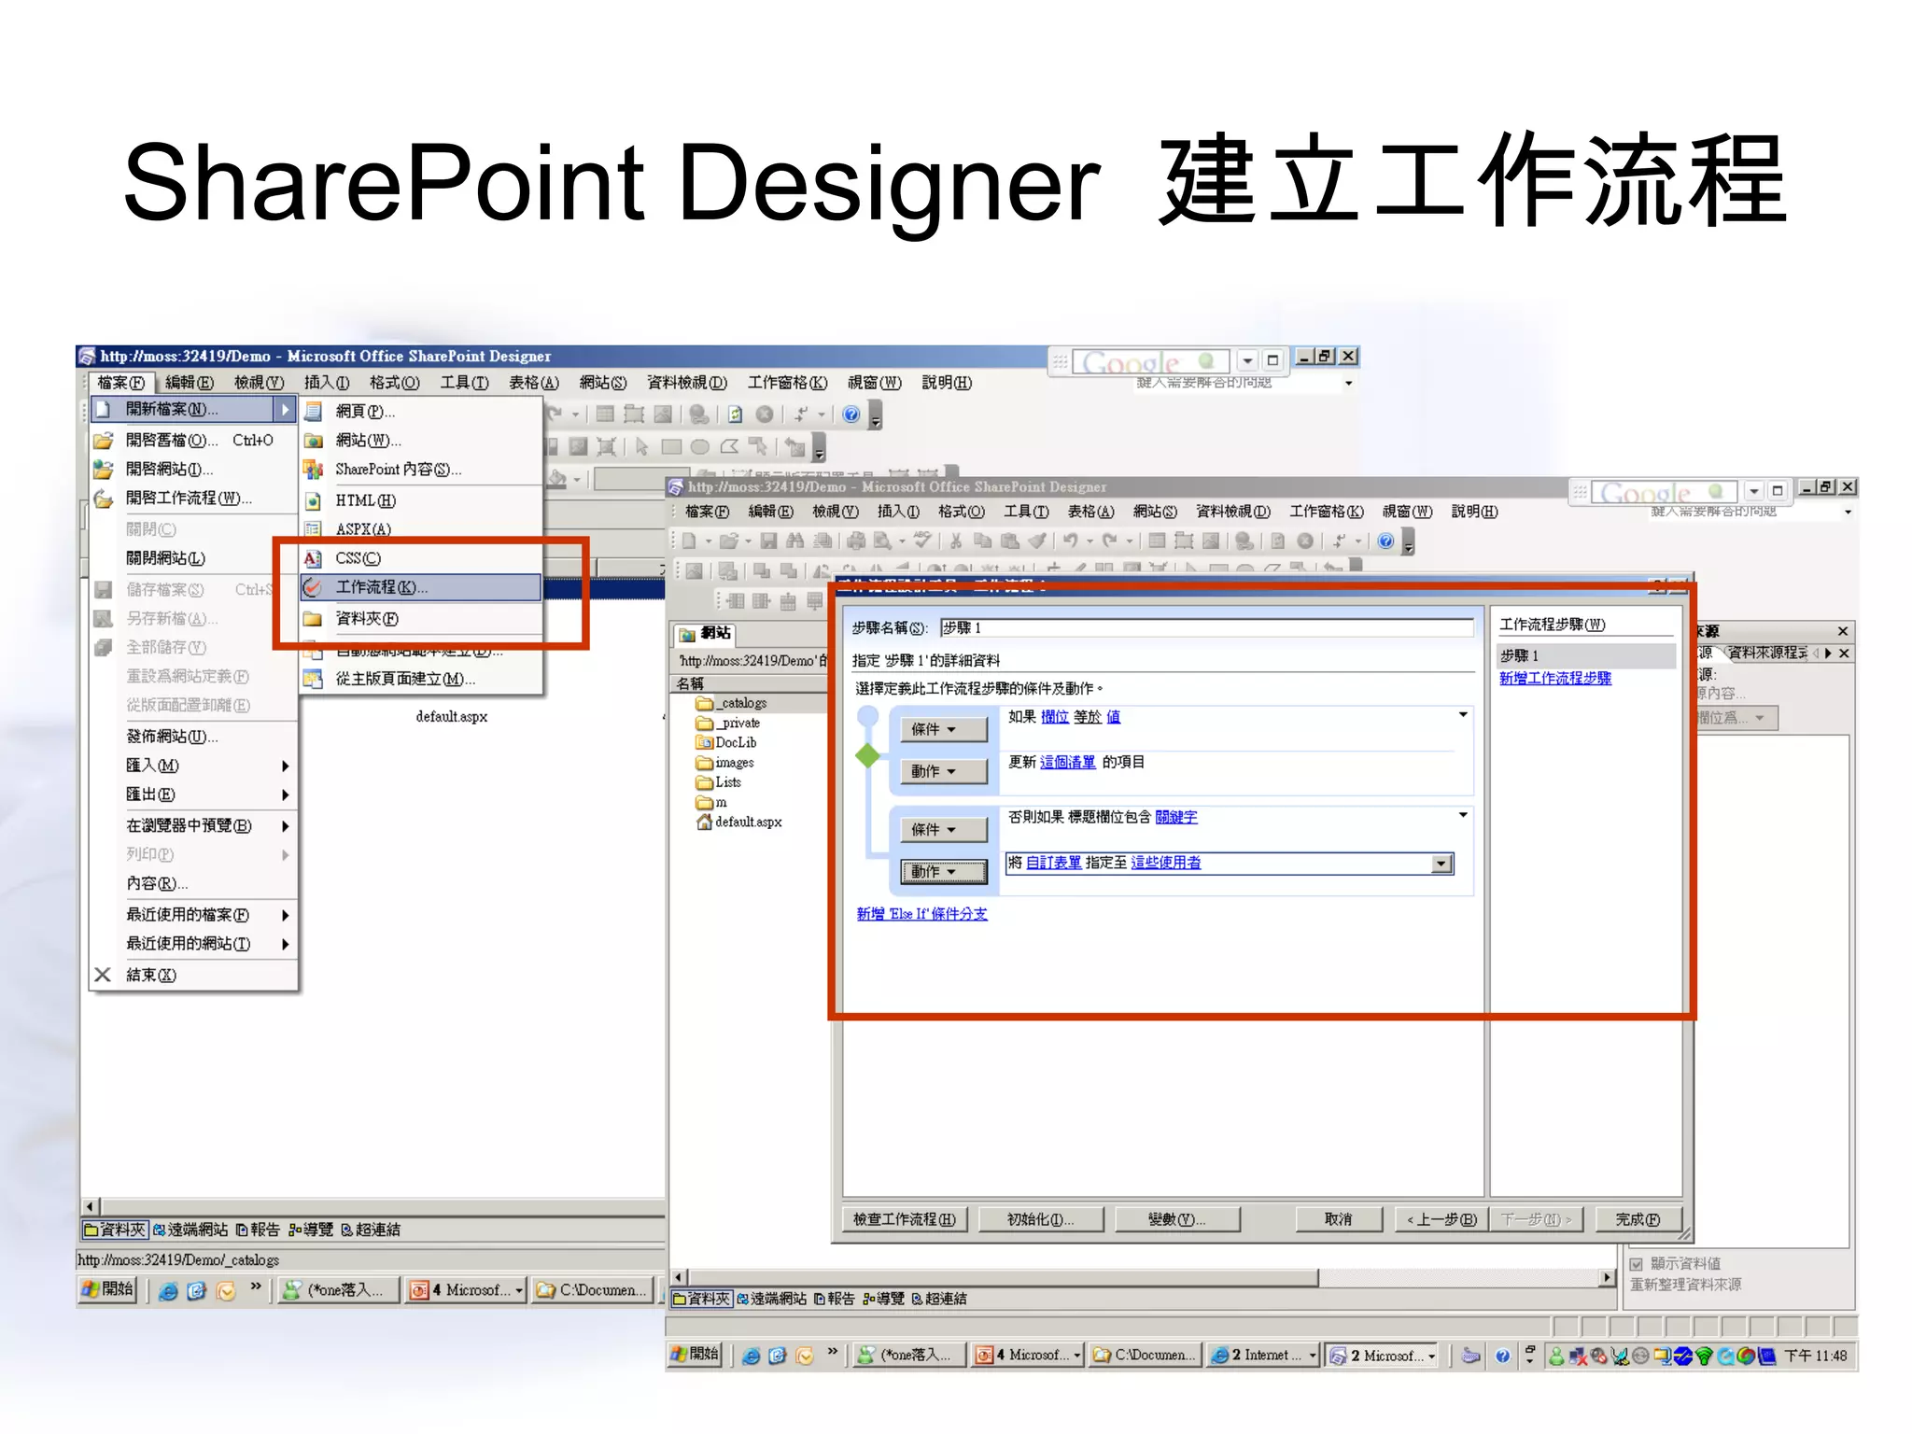Image resolution: width=1912 pixels, height=1434 pixels.
Task: Click the 取消 button in workflow designer
Action: pyautogui.click(x=1339, y=1219)
